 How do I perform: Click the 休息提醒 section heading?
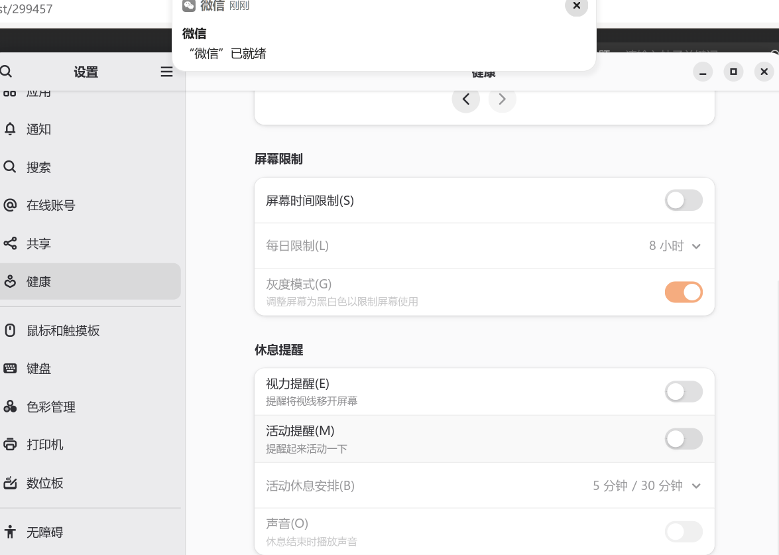[x=278, y=350]
